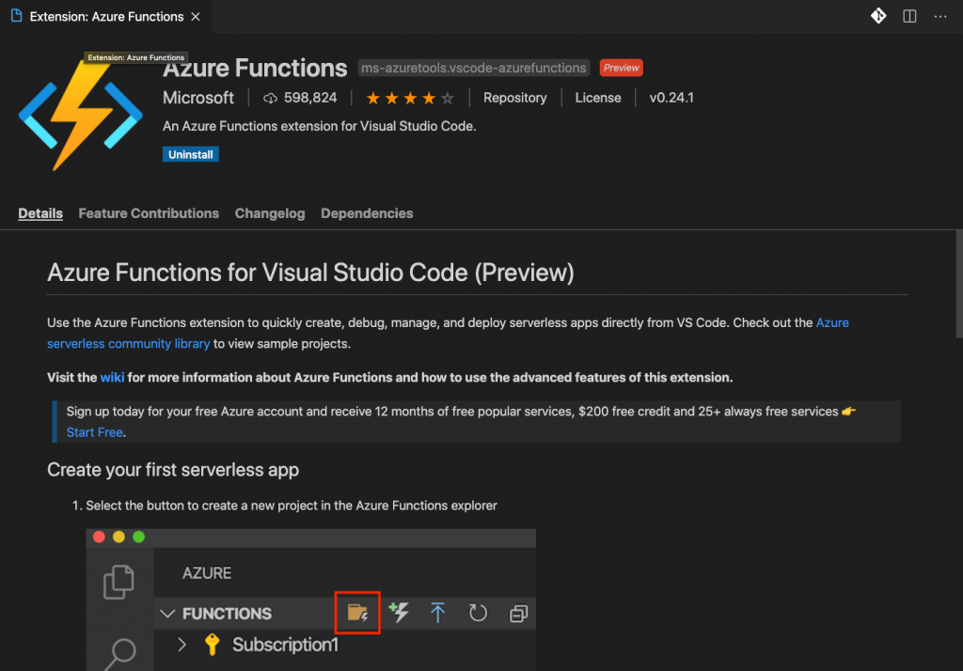Open the More Actions ellipsis menu
Image resolution: width=963 pixels, height=671 pixels.
(x=940, y=17)
